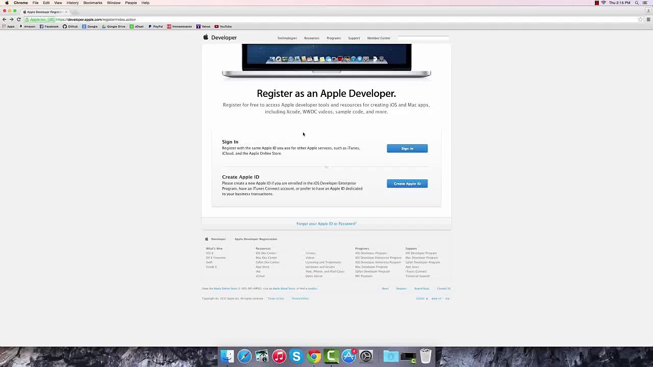Open the Report Bugs footer link
The width and height of the screenshot is (653, 367).
[421, 289]
